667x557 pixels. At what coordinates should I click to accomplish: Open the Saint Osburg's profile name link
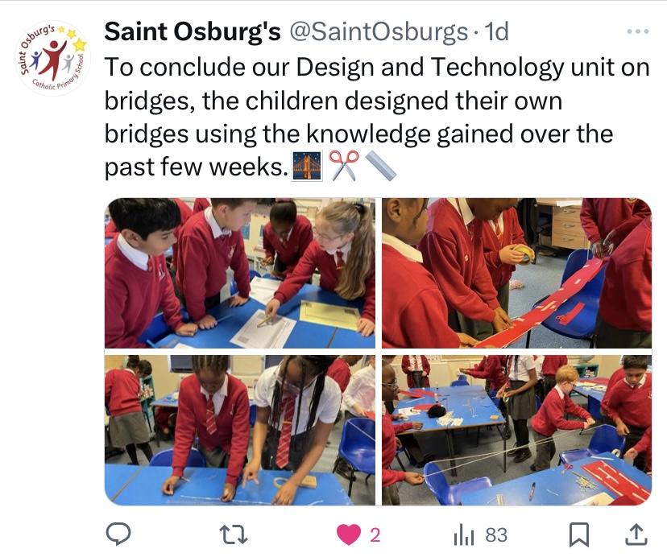pyautogui.click(x=193, y=32)
